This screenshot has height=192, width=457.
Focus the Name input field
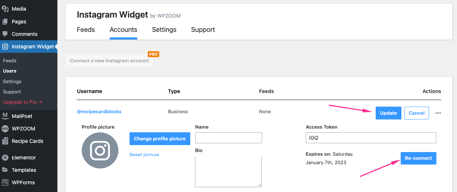(x=229, y=138)
